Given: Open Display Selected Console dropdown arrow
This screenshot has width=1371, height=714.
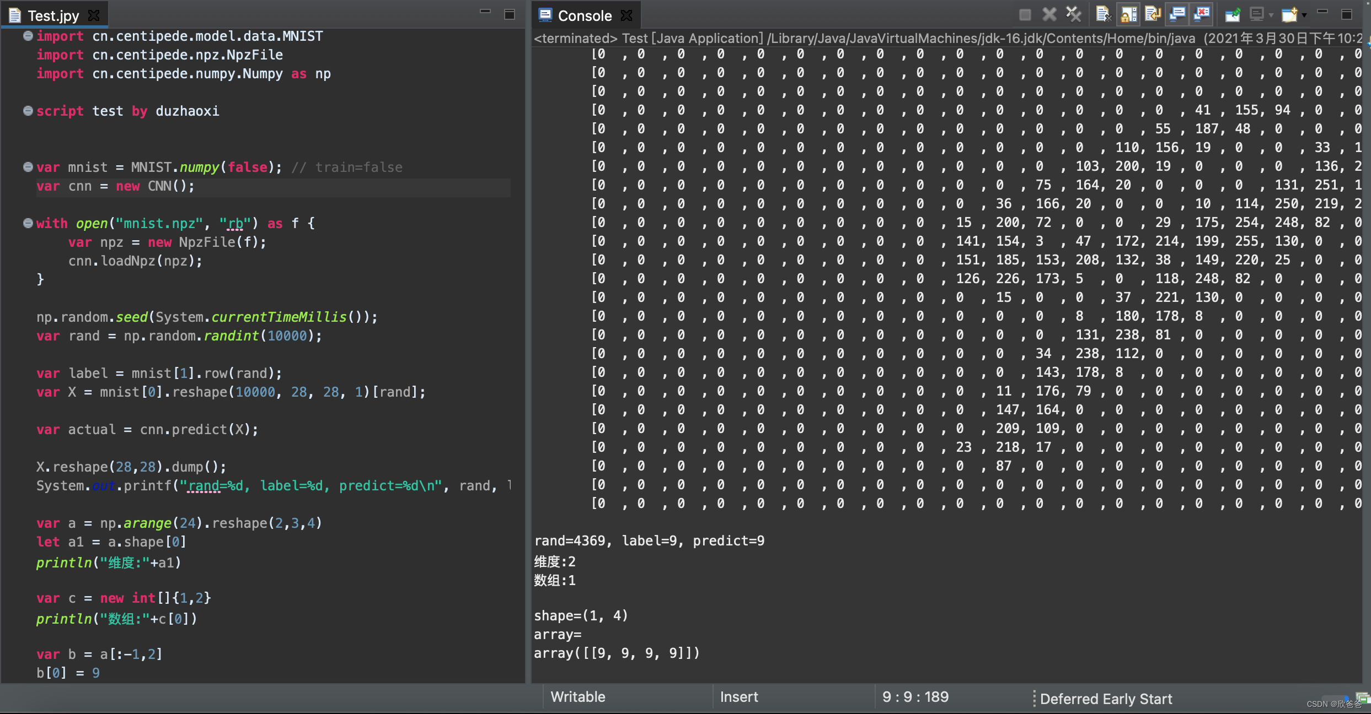Looking at the screenshot, I should coord(1271,15).
